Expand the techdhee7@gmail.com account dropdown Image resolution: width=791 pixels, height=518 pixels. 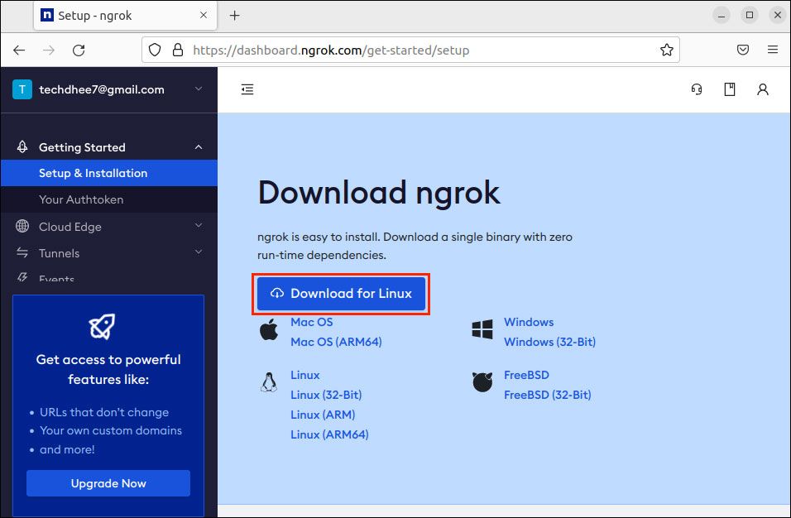(199, 89)
